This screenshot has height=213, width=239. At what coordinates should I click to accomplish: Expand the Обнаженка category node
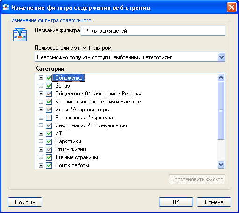[x=41, y=78]
